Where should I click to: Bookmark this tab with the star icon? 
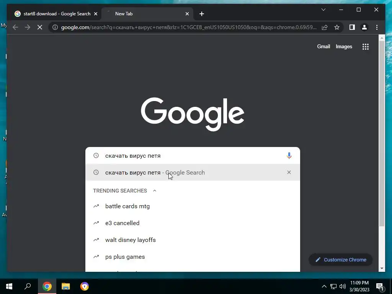[x=337, y=27]
